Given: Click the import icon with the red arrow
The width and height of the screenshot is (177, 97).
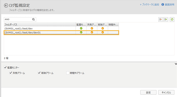Looking at the screenshot, I should click(161, 19).
